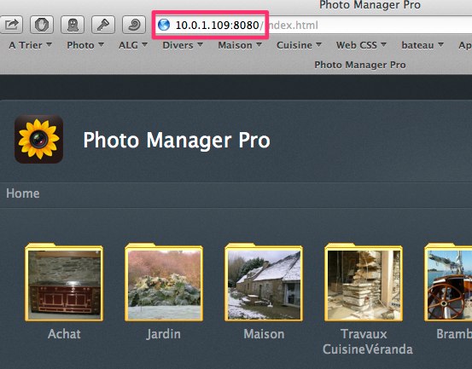Image resolution: width=472 pixels, height=369 pixels.
Task: Open the Achat folder thumbnail
Action: point(64,282)
